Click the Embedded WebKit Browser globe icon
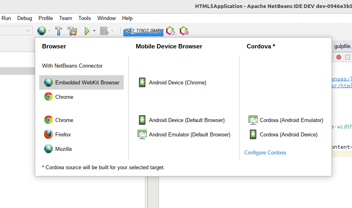Image resolution: width=352 pixels, height=208 pixels. 48,82
